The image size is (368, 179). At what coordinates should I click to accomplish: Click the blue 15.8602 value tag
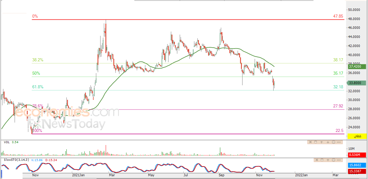coord(356,166)
